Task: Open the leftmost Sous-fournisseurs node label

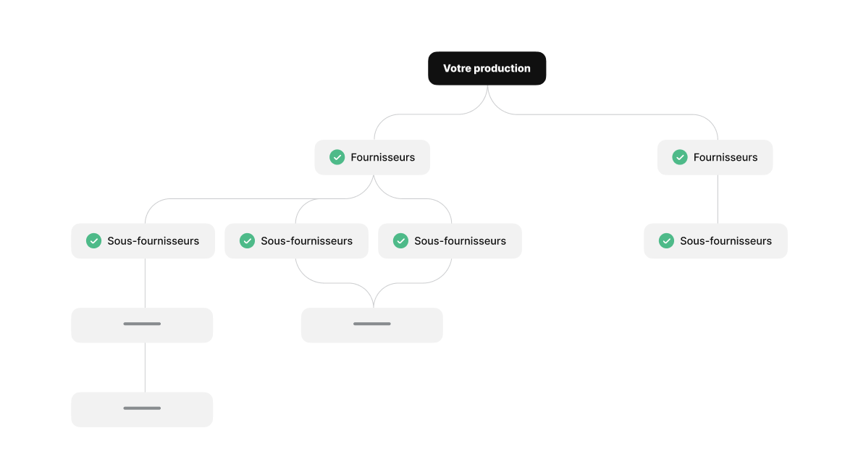Action: tap(153, 241)
